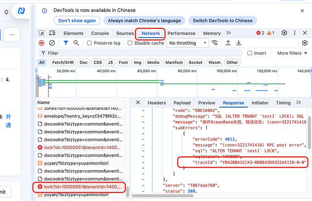Image resolution: width=312 pixels, height=201 pixels.
Task: Click the Don't show again button
Action: pos(77,20)
